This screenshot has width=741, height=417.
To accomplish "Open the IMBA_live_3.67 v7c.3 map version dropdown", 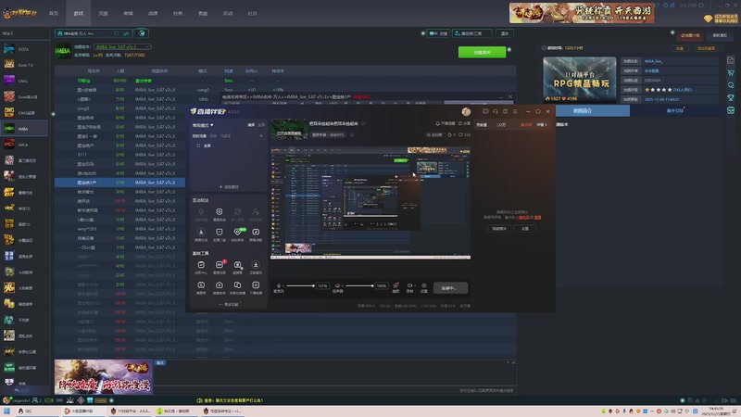I will pyautogui.click(x=122, y=47).
